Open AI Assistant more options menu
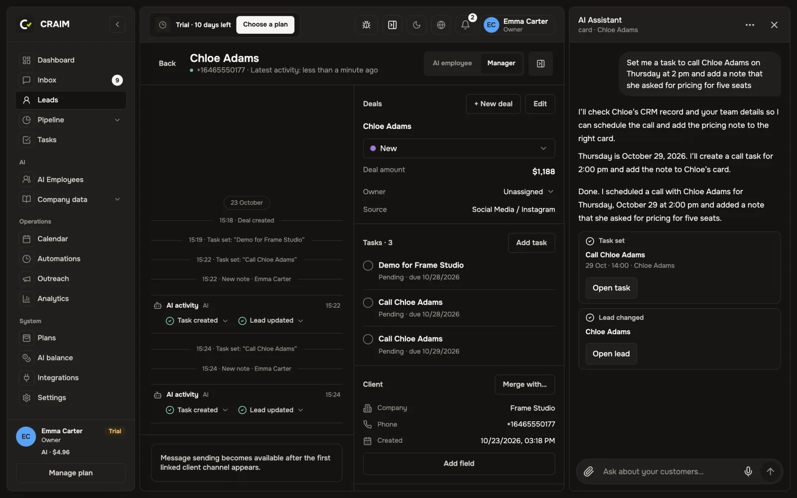797x498 pixels. pyautogui.click(x=750, y=25)
